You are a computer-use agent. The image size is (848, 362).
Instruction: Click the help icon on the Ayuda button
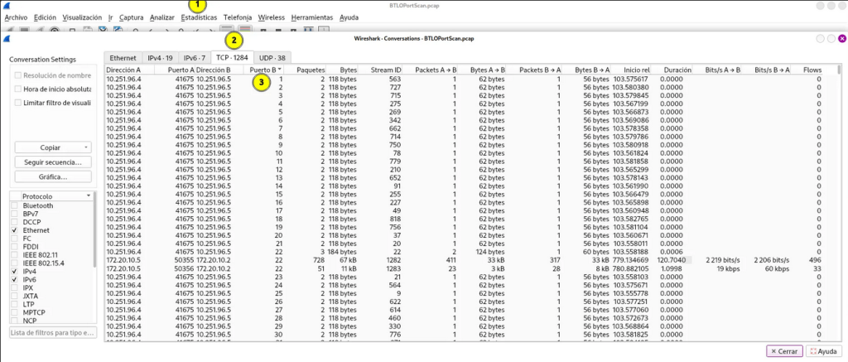(x=812, y=351)
